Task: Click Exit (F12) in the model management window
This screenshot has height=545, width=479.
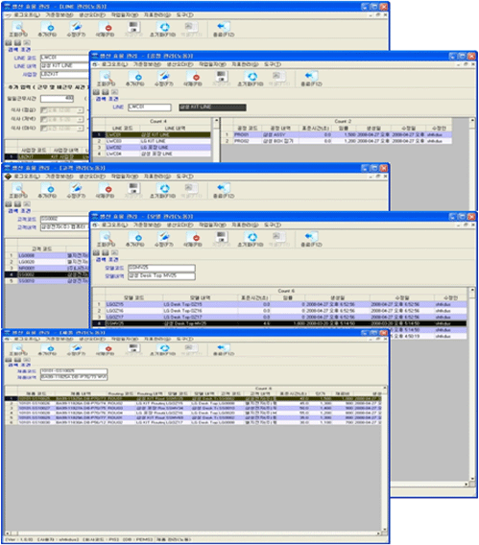Action: point(311,239)
